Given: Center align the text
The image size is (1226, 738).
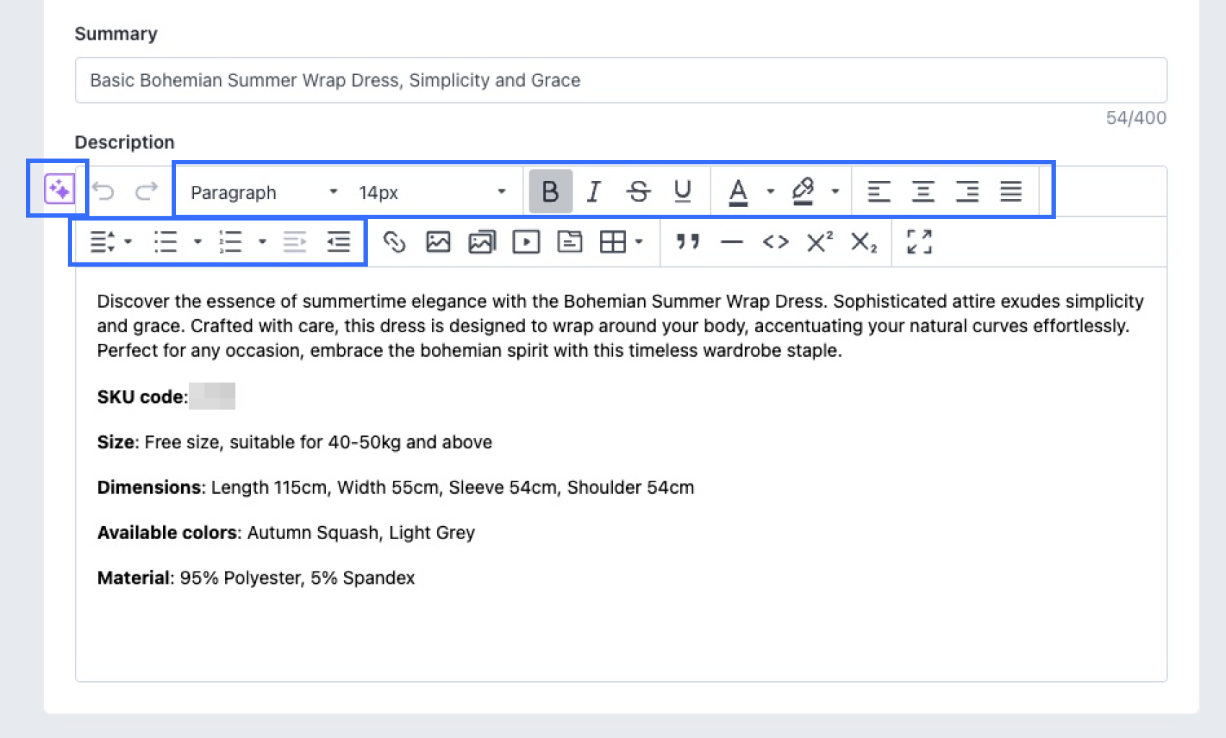Looking at the screenshot, I should [x=922, y=192].
